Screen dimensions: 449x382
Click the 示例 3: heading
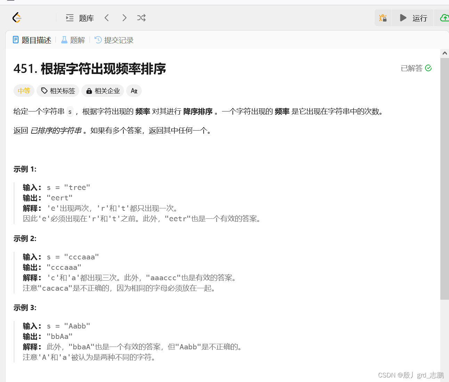click(x=25, y=308)
